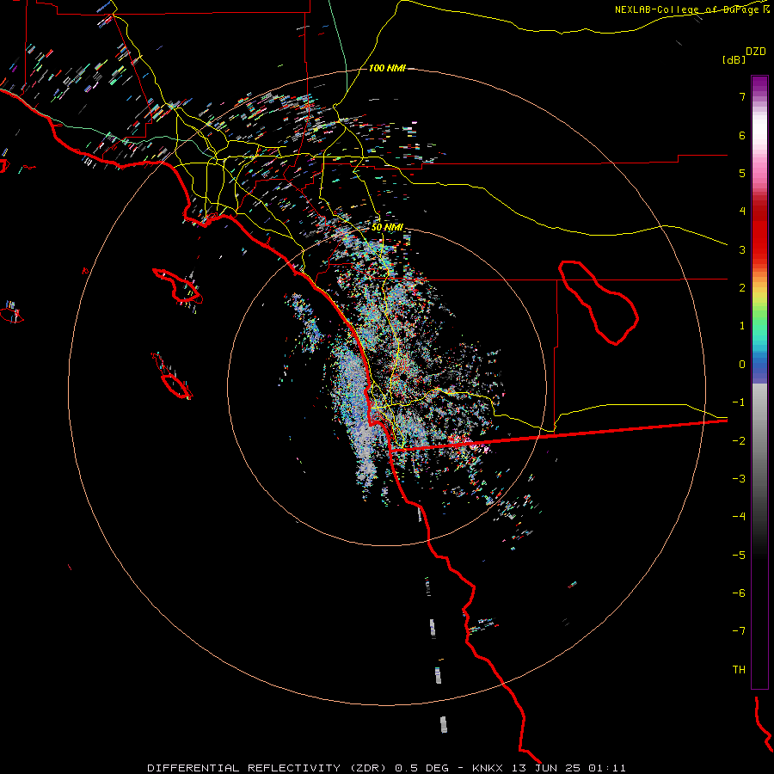Click the red lake outline east of the radar

[x=599, y=303]
